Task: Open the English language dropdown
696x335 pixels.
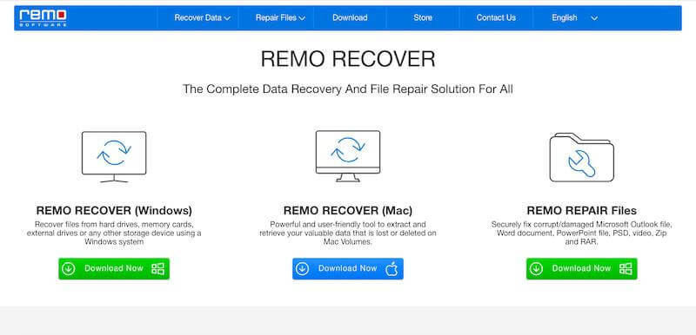Action: point(574,17)
